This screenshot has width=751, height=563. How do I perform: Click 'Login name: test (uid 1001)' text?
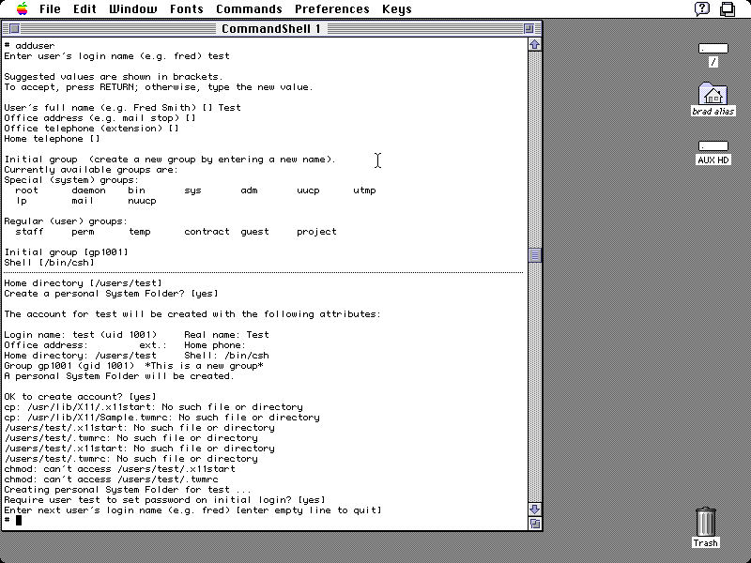81,335
